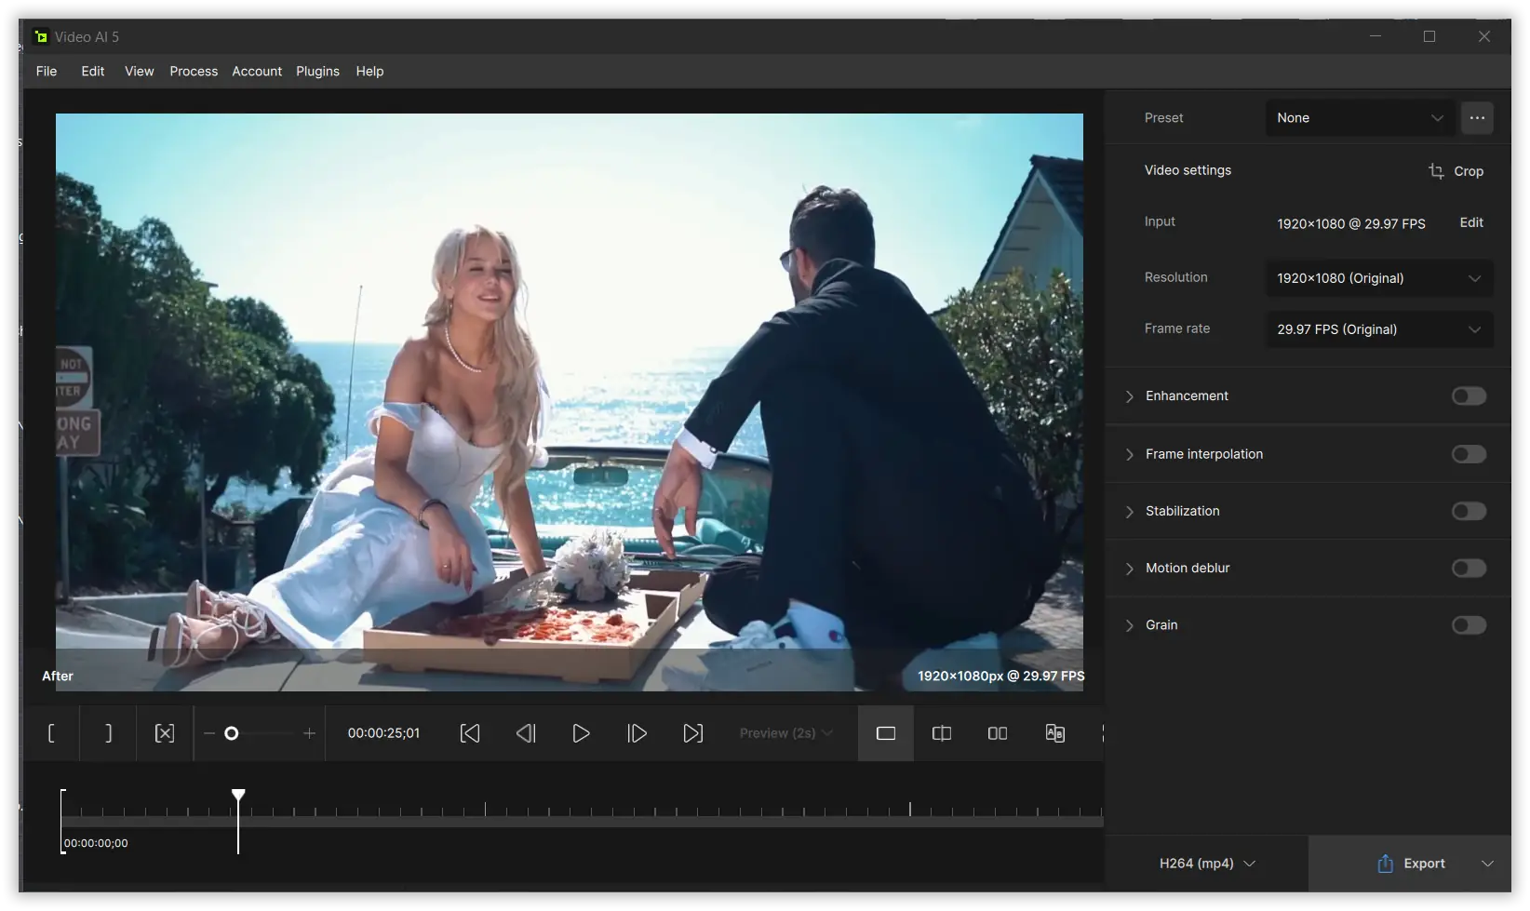Enable Motion deblur processing
The height and width of the screenshot is (911, 1530).
pos(1468,569)
